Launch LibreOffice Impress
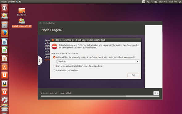This screenshot has width=182, height=114. tap(5, 58)
